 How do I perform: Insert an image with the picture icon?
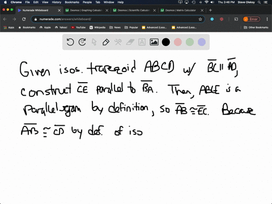click(154, 42)
